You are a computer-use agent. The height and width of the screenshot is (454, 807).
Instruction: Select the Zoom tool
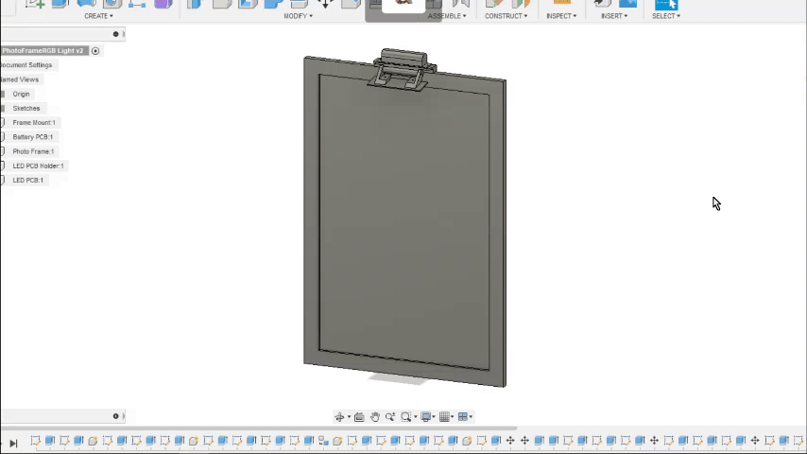(x=390, y=417)
